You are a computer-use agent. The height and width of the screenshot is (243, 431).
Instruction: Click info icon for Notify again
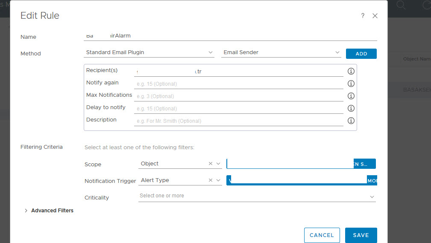[x=351, y=84]
